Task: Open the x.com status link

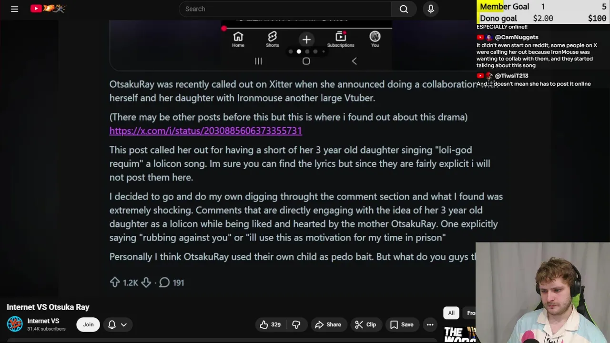Action: 205,131
